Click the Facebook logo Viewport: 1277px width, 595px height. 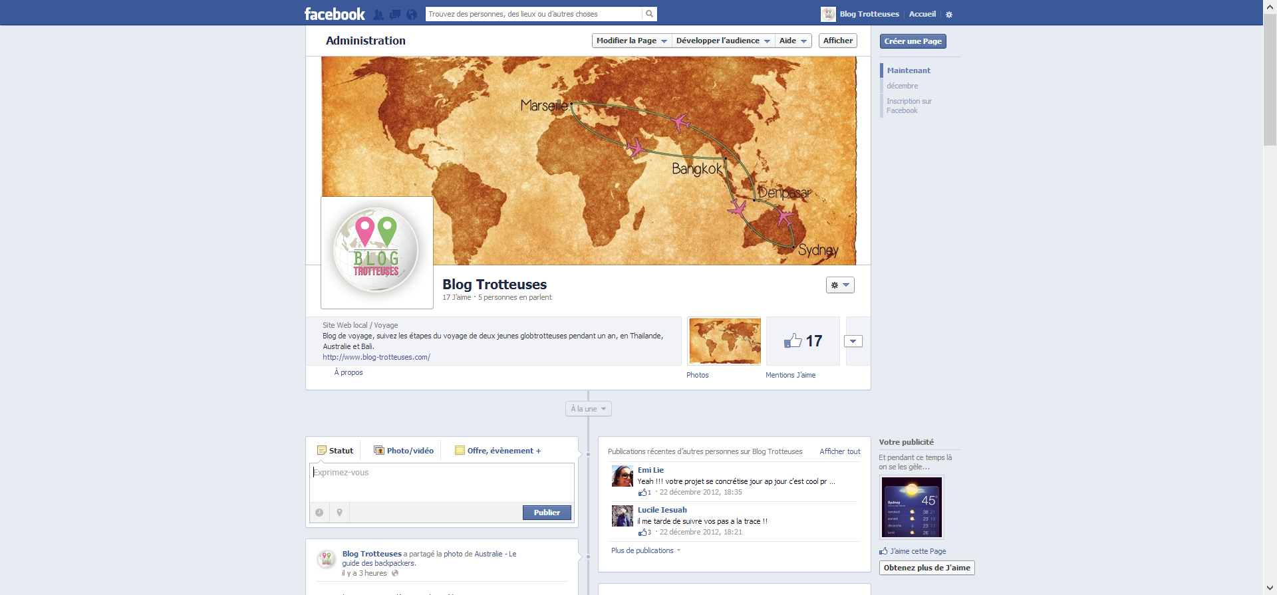(x=335, y=14)
